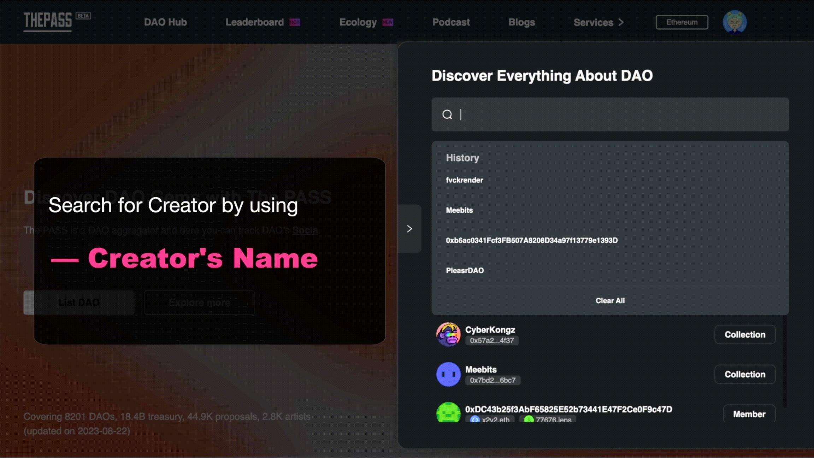The image size is (814, 458).
Task: Click the ThePass logo
Action: (48, 21)
